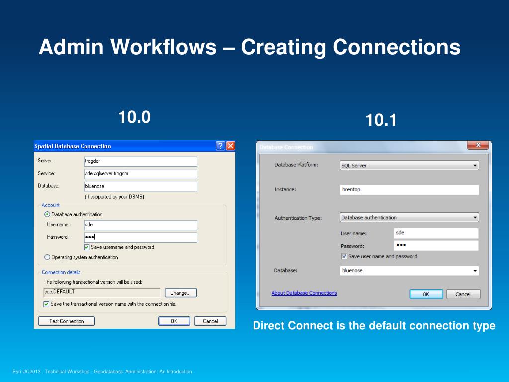Viewport: 509px width, 382px height.
Task: Click the '10.0' heading text
Action: point(134,117)
